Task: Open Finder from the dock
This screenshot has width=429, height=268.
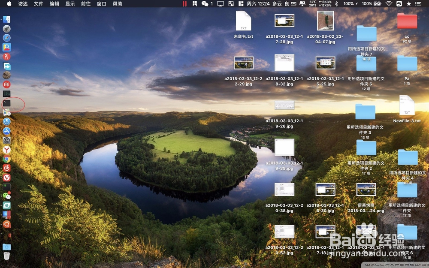Action: pyautogui.click(x=6, y=19)
